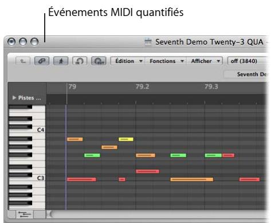Click the hierarchy back arrow button
The height and width of the screenshot is (223, 271).
[x=23, y=61]
